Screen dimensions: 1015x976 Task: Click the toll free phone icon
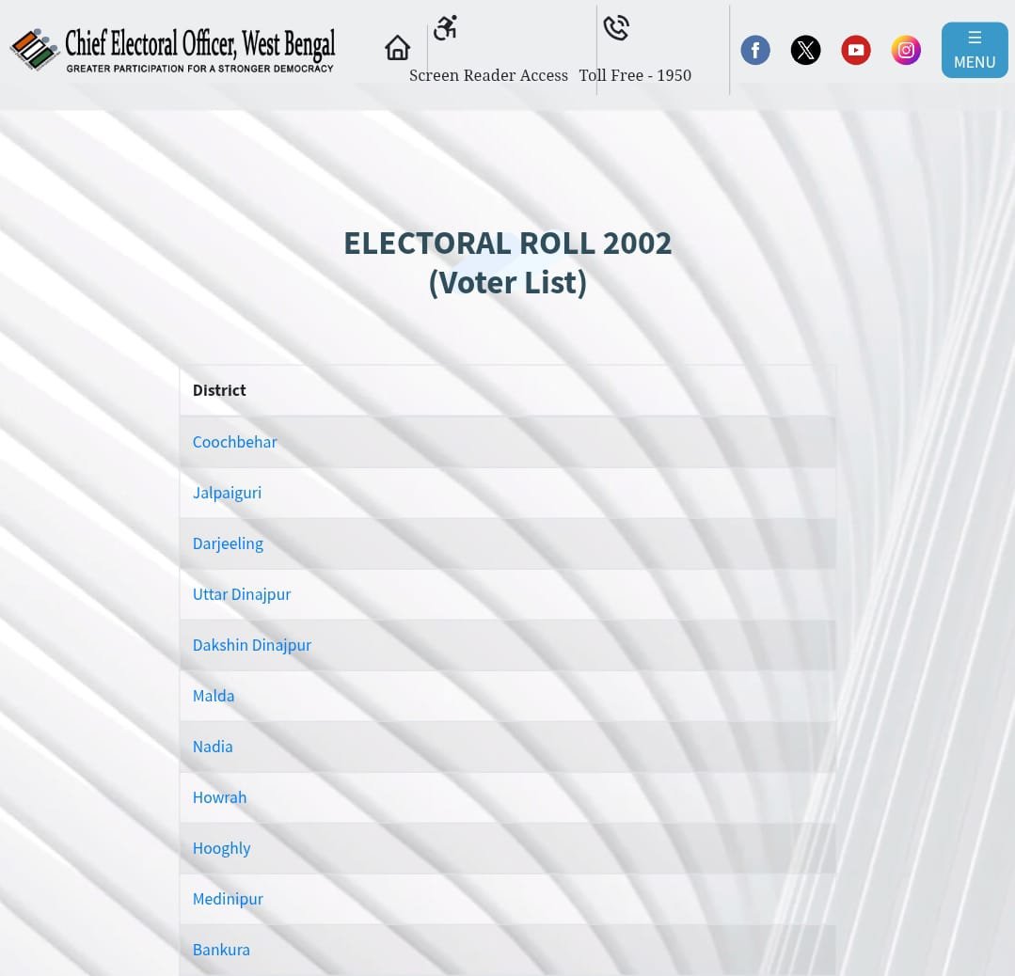coord(616,28)
